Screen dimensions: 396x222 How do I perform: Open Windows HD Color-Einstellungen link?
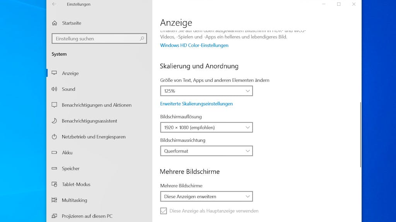(194, 45)
